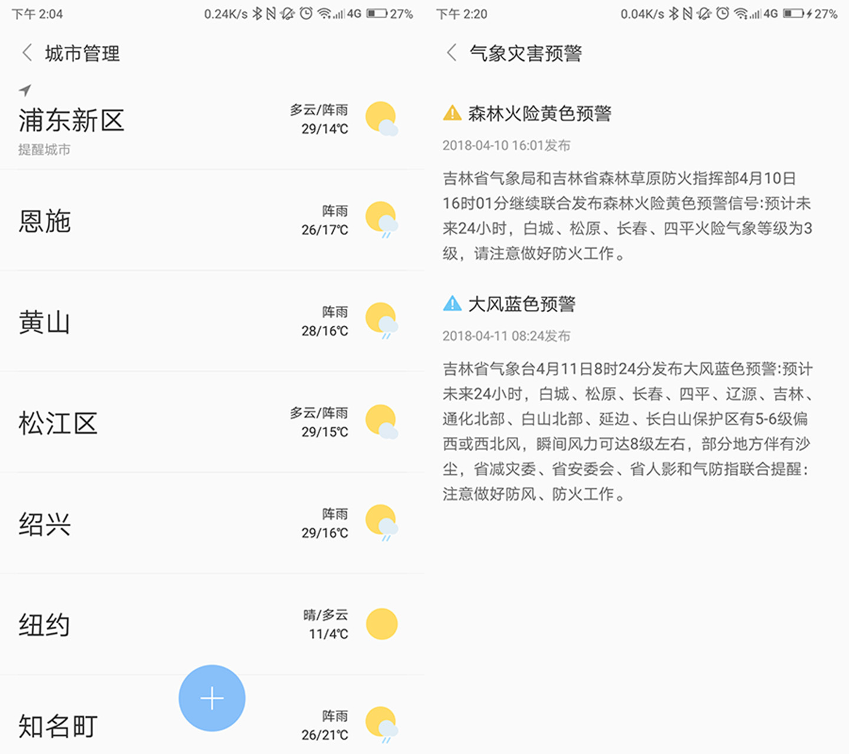This screenshot has width=849, height=754.
Task: Tap 26/21℃ temperature for 知名町
Action: pos(325,735)
